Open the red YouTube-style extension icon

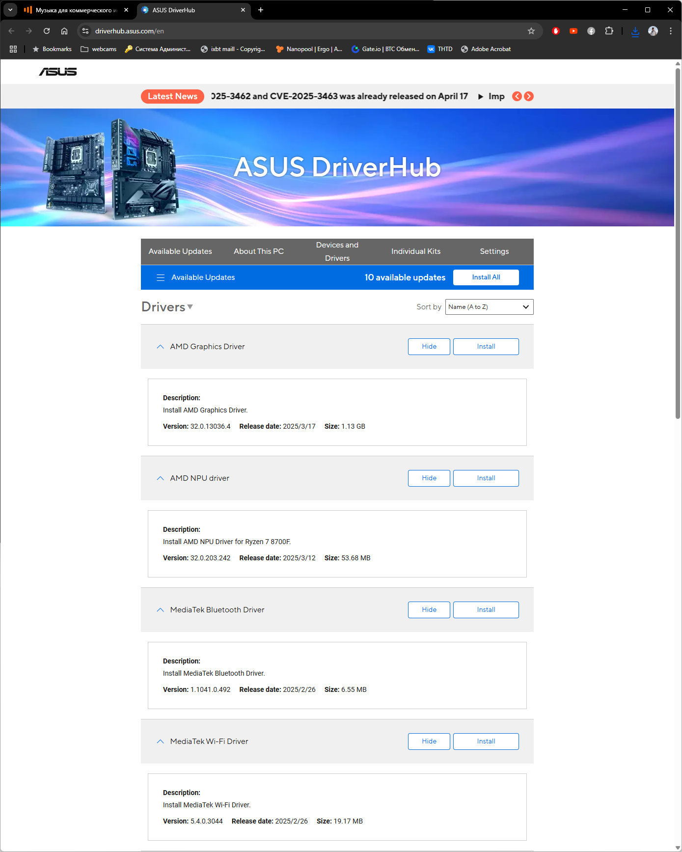573,31
